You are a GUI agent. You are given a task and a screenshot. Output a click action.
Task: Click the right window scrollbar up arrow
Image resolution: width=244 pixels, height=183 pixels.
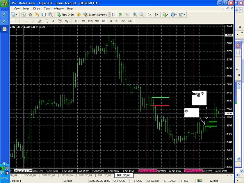(239, 84)
